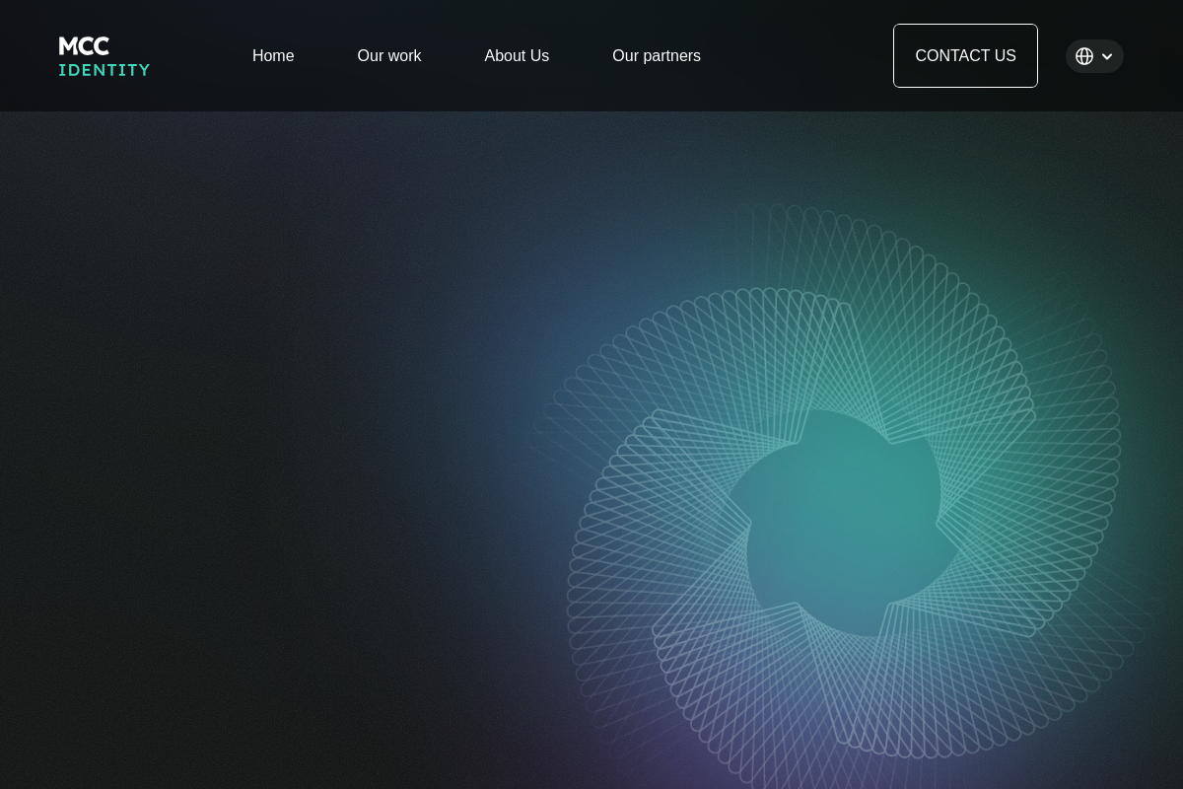Select the teal IDENTITY wordmark in the logo

[104, 69]
